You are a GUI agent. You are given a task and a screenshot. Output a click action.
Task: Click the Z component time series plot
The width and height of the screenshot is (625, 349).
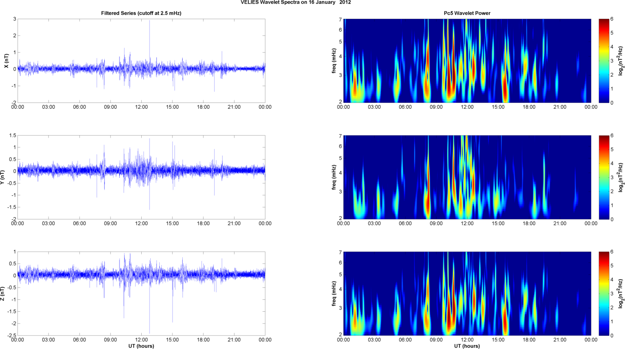click(x=141, y=294)
